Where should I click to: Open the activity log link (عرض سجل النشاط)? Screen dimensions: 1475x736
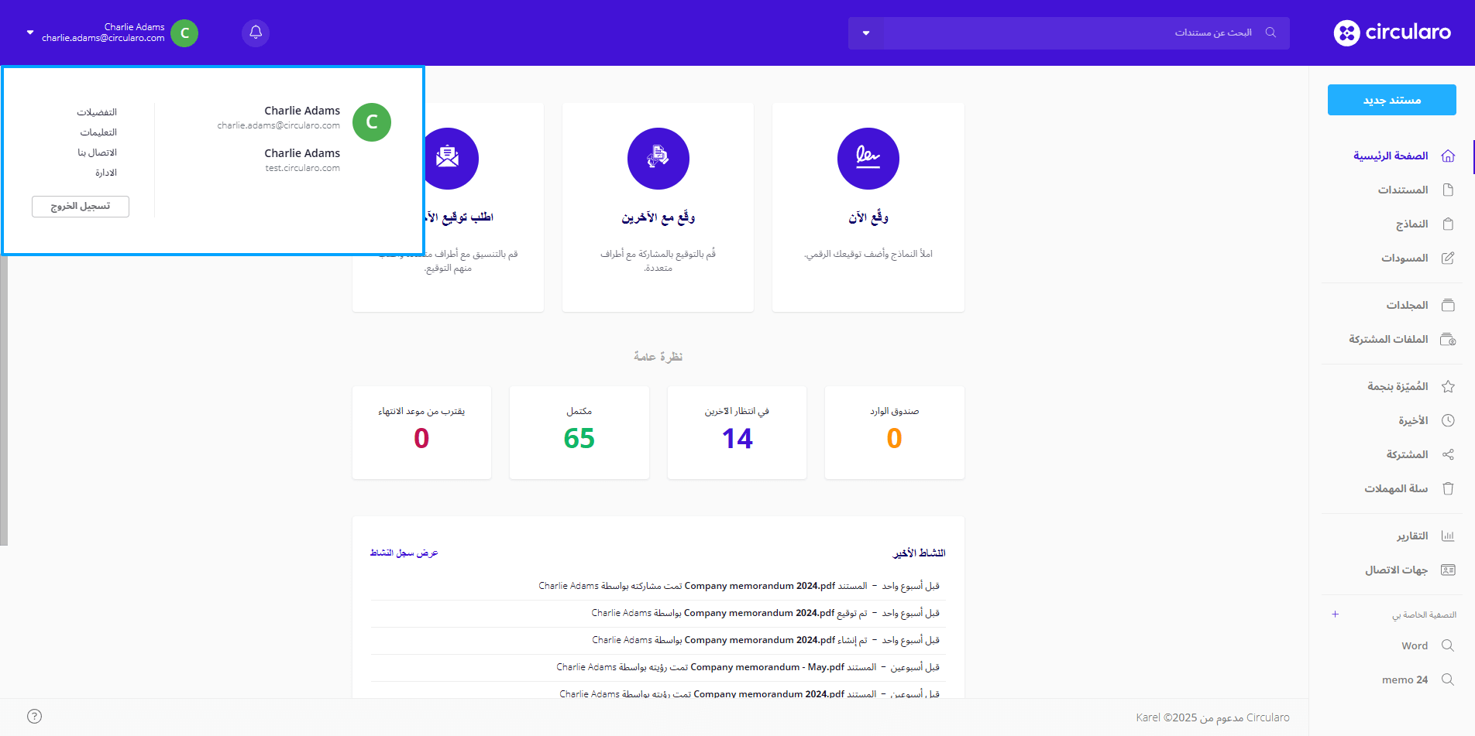point(404,553)
